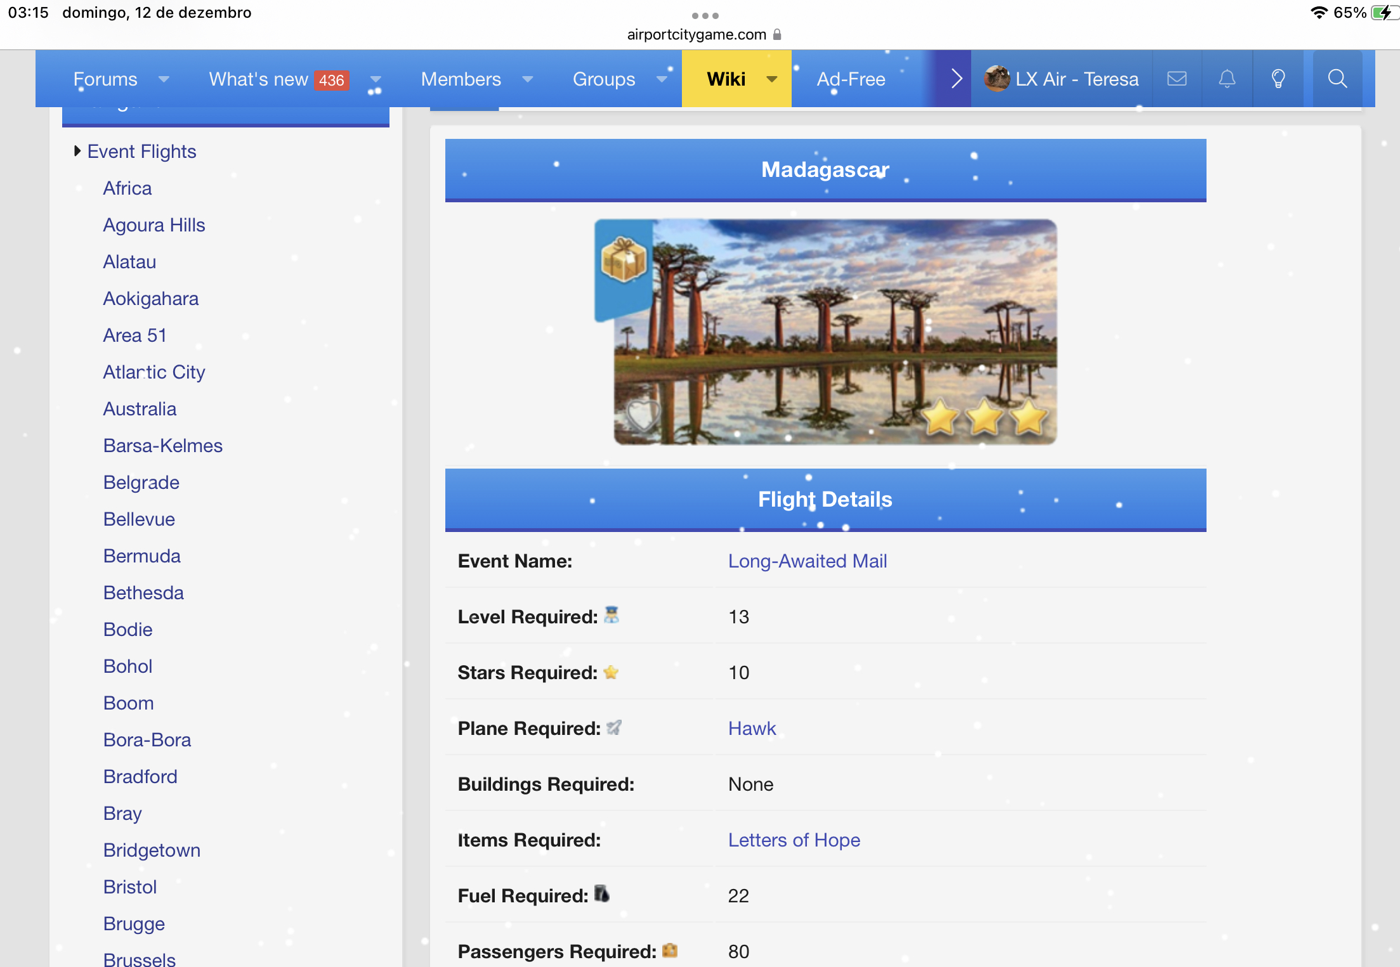
Task: Click the level required pilot icon
Action: pos(611,615)
